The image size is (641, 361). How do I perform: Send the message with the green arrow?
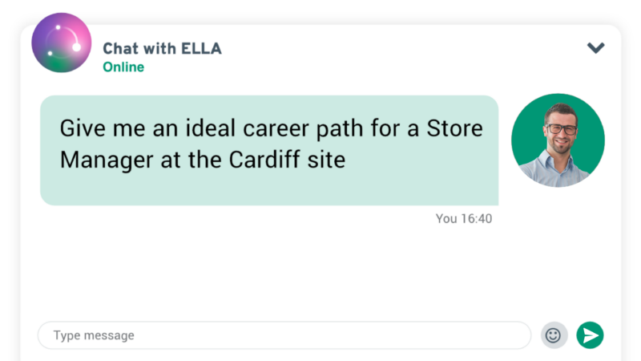pyautogui.click(x=590, y=335)
